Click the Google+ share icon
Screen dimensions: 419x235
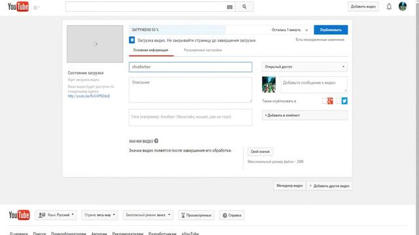point(330,101)
